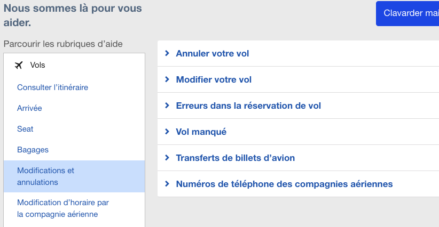The height and width of the screenshot is (227, 439).
Task: Expand the chevron for Transferts de billets d'avion
Action: tap(167, 158)
